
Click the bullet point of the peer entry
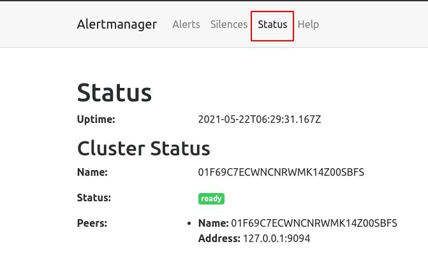pos(189,224)
